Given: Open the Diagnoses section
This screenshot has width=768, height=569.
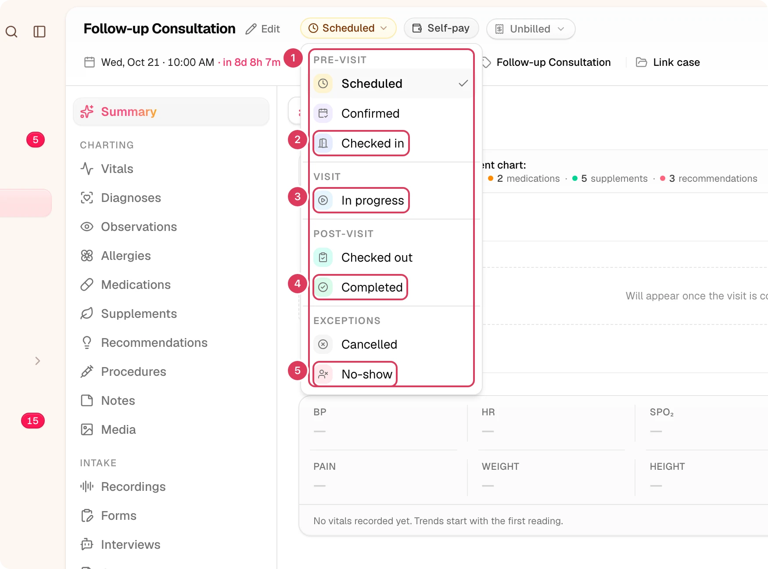Looking at the screenshot, I should pyautogui.click(x=171, y=198).
